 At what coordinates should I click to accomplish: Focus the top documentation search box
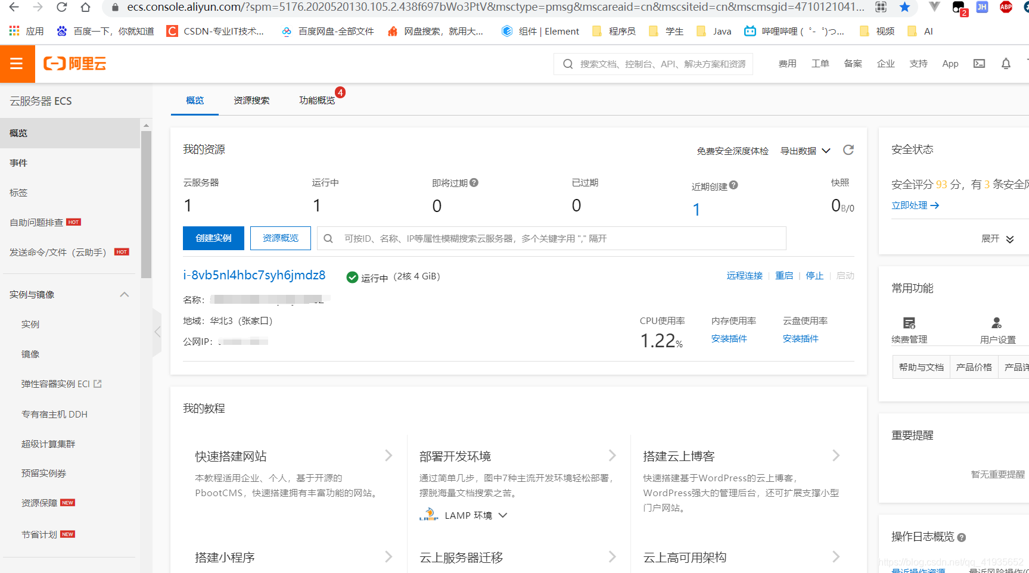653,64
